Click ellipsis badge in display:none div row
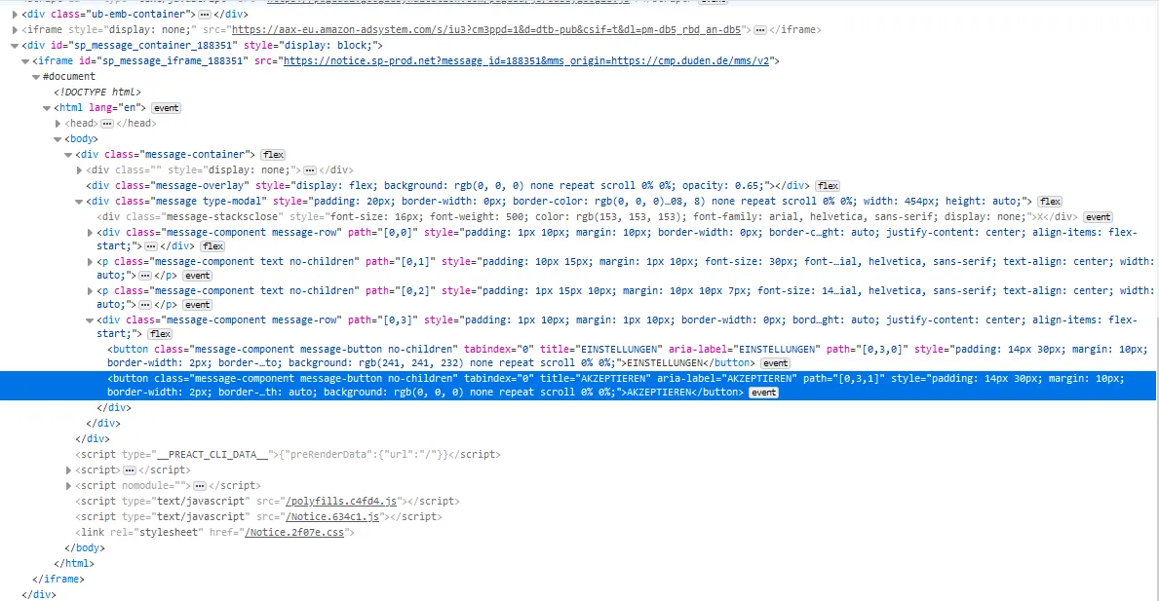The width and height of the screenshot is (1159, 601). point(310,169)
